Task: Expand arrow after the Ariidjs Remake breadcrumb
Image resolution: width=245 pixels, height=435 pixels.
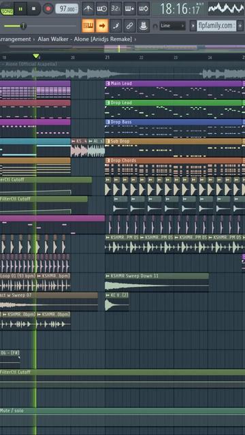Action: tap(135, 39)
